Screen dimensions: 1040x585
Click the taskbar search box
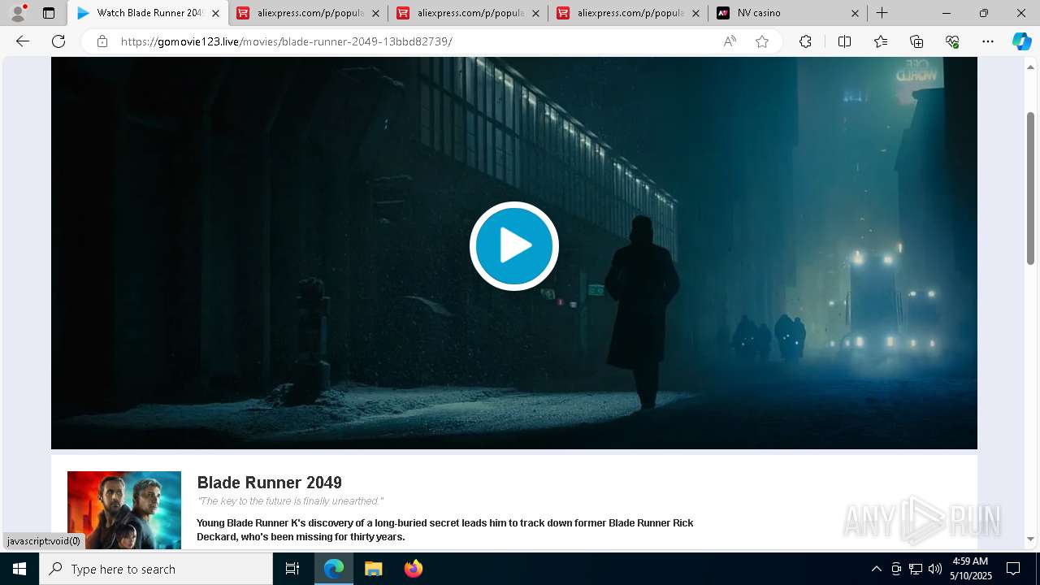click(156, 569)
